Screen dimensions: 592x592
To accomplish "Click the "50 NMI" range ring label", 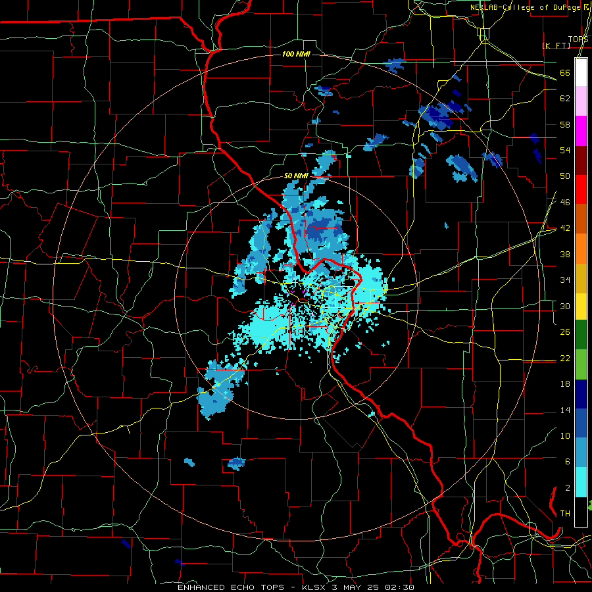I will (x=296, y=176).
